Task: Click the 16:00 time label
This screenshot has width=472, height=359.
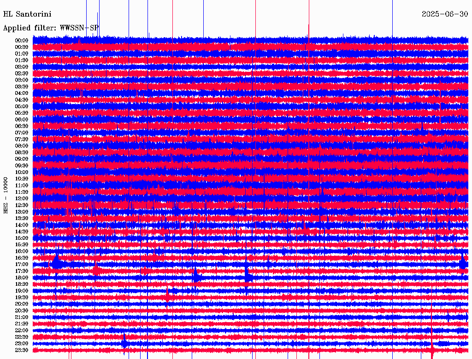Action: (22, 251)
